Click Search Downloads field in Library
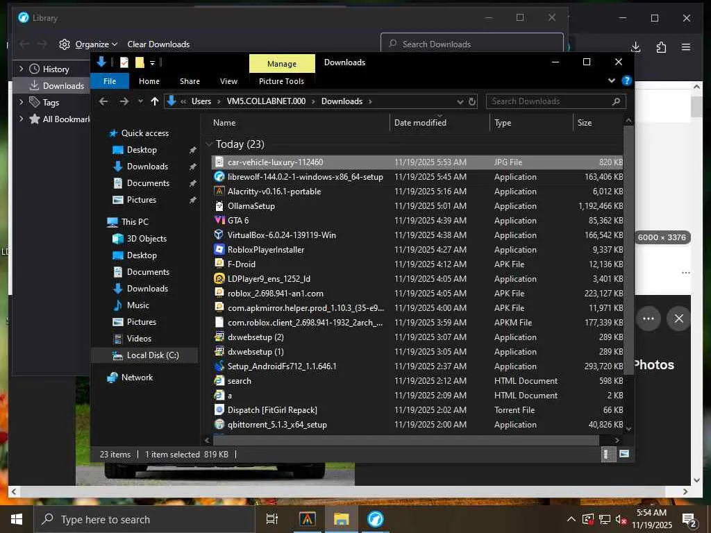This screenshot has width=711, height=533. 472,44
